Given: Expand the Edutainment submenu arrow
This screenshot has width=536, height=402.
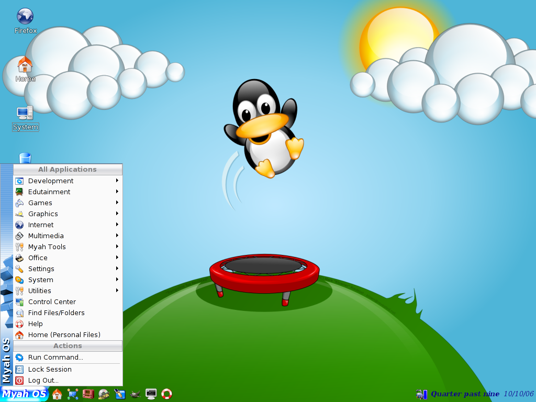Looking at the screenshot, I should coord(117,192).
